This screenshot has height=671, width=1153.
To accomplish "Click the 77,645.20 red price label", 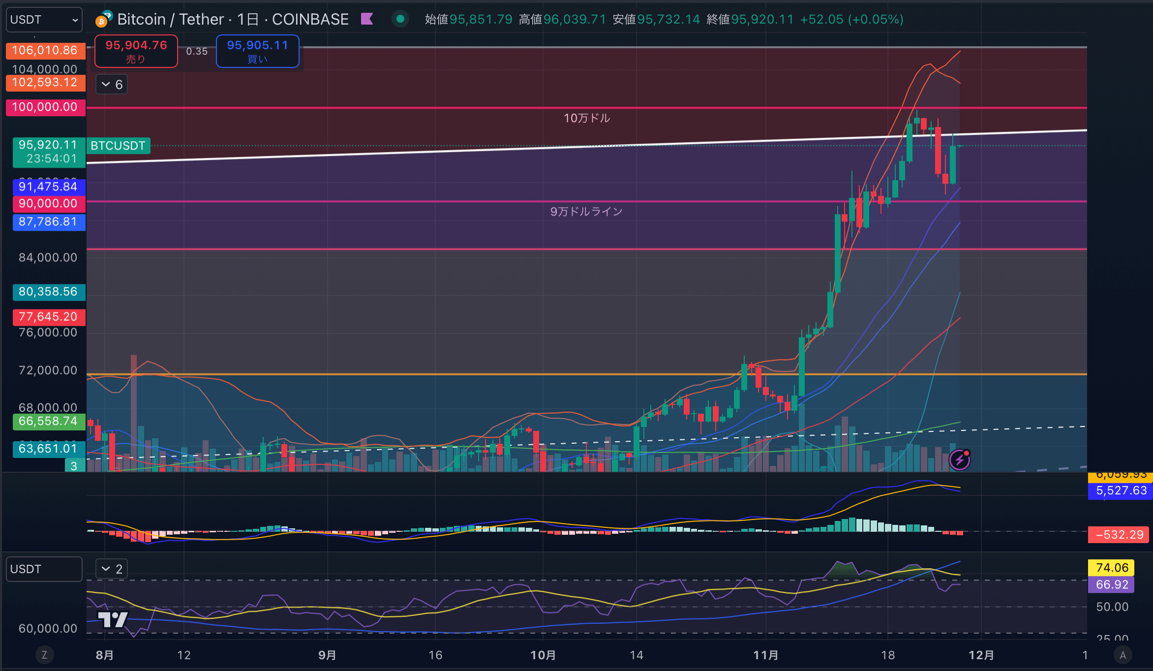I will pos(48,317).
